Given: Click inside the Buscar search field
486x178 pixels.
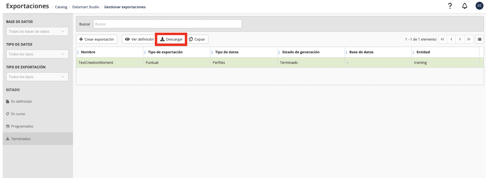Looking at the screenshot, I should (x=167, y=24).
